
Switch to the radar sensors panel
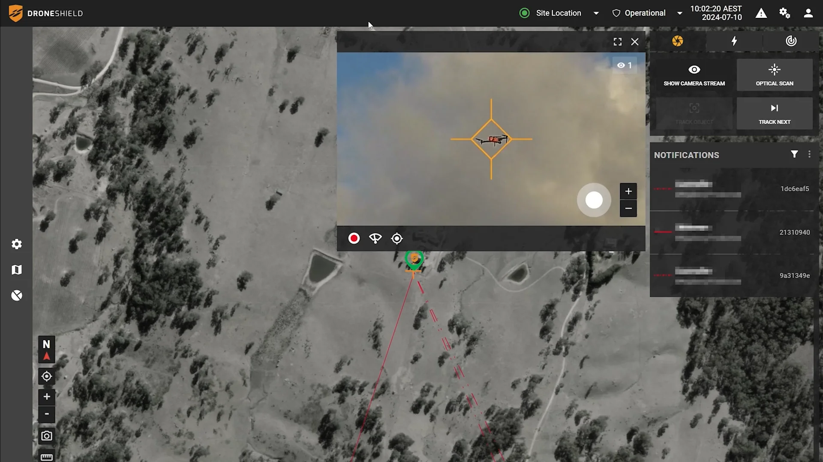[791, 41]
